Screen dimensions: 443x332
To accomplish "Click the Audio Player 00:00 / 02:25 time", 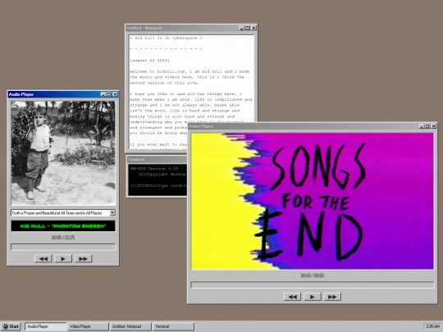I will pos(63,238).
